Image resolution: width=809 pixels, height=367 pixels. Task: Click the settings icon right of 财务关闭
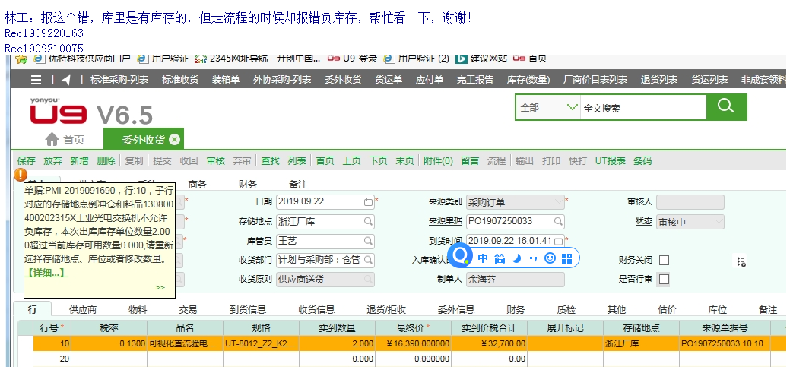(740, 261)
